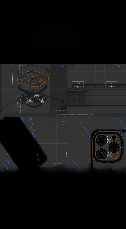Select the black phone silhouette model

[23, 142]
